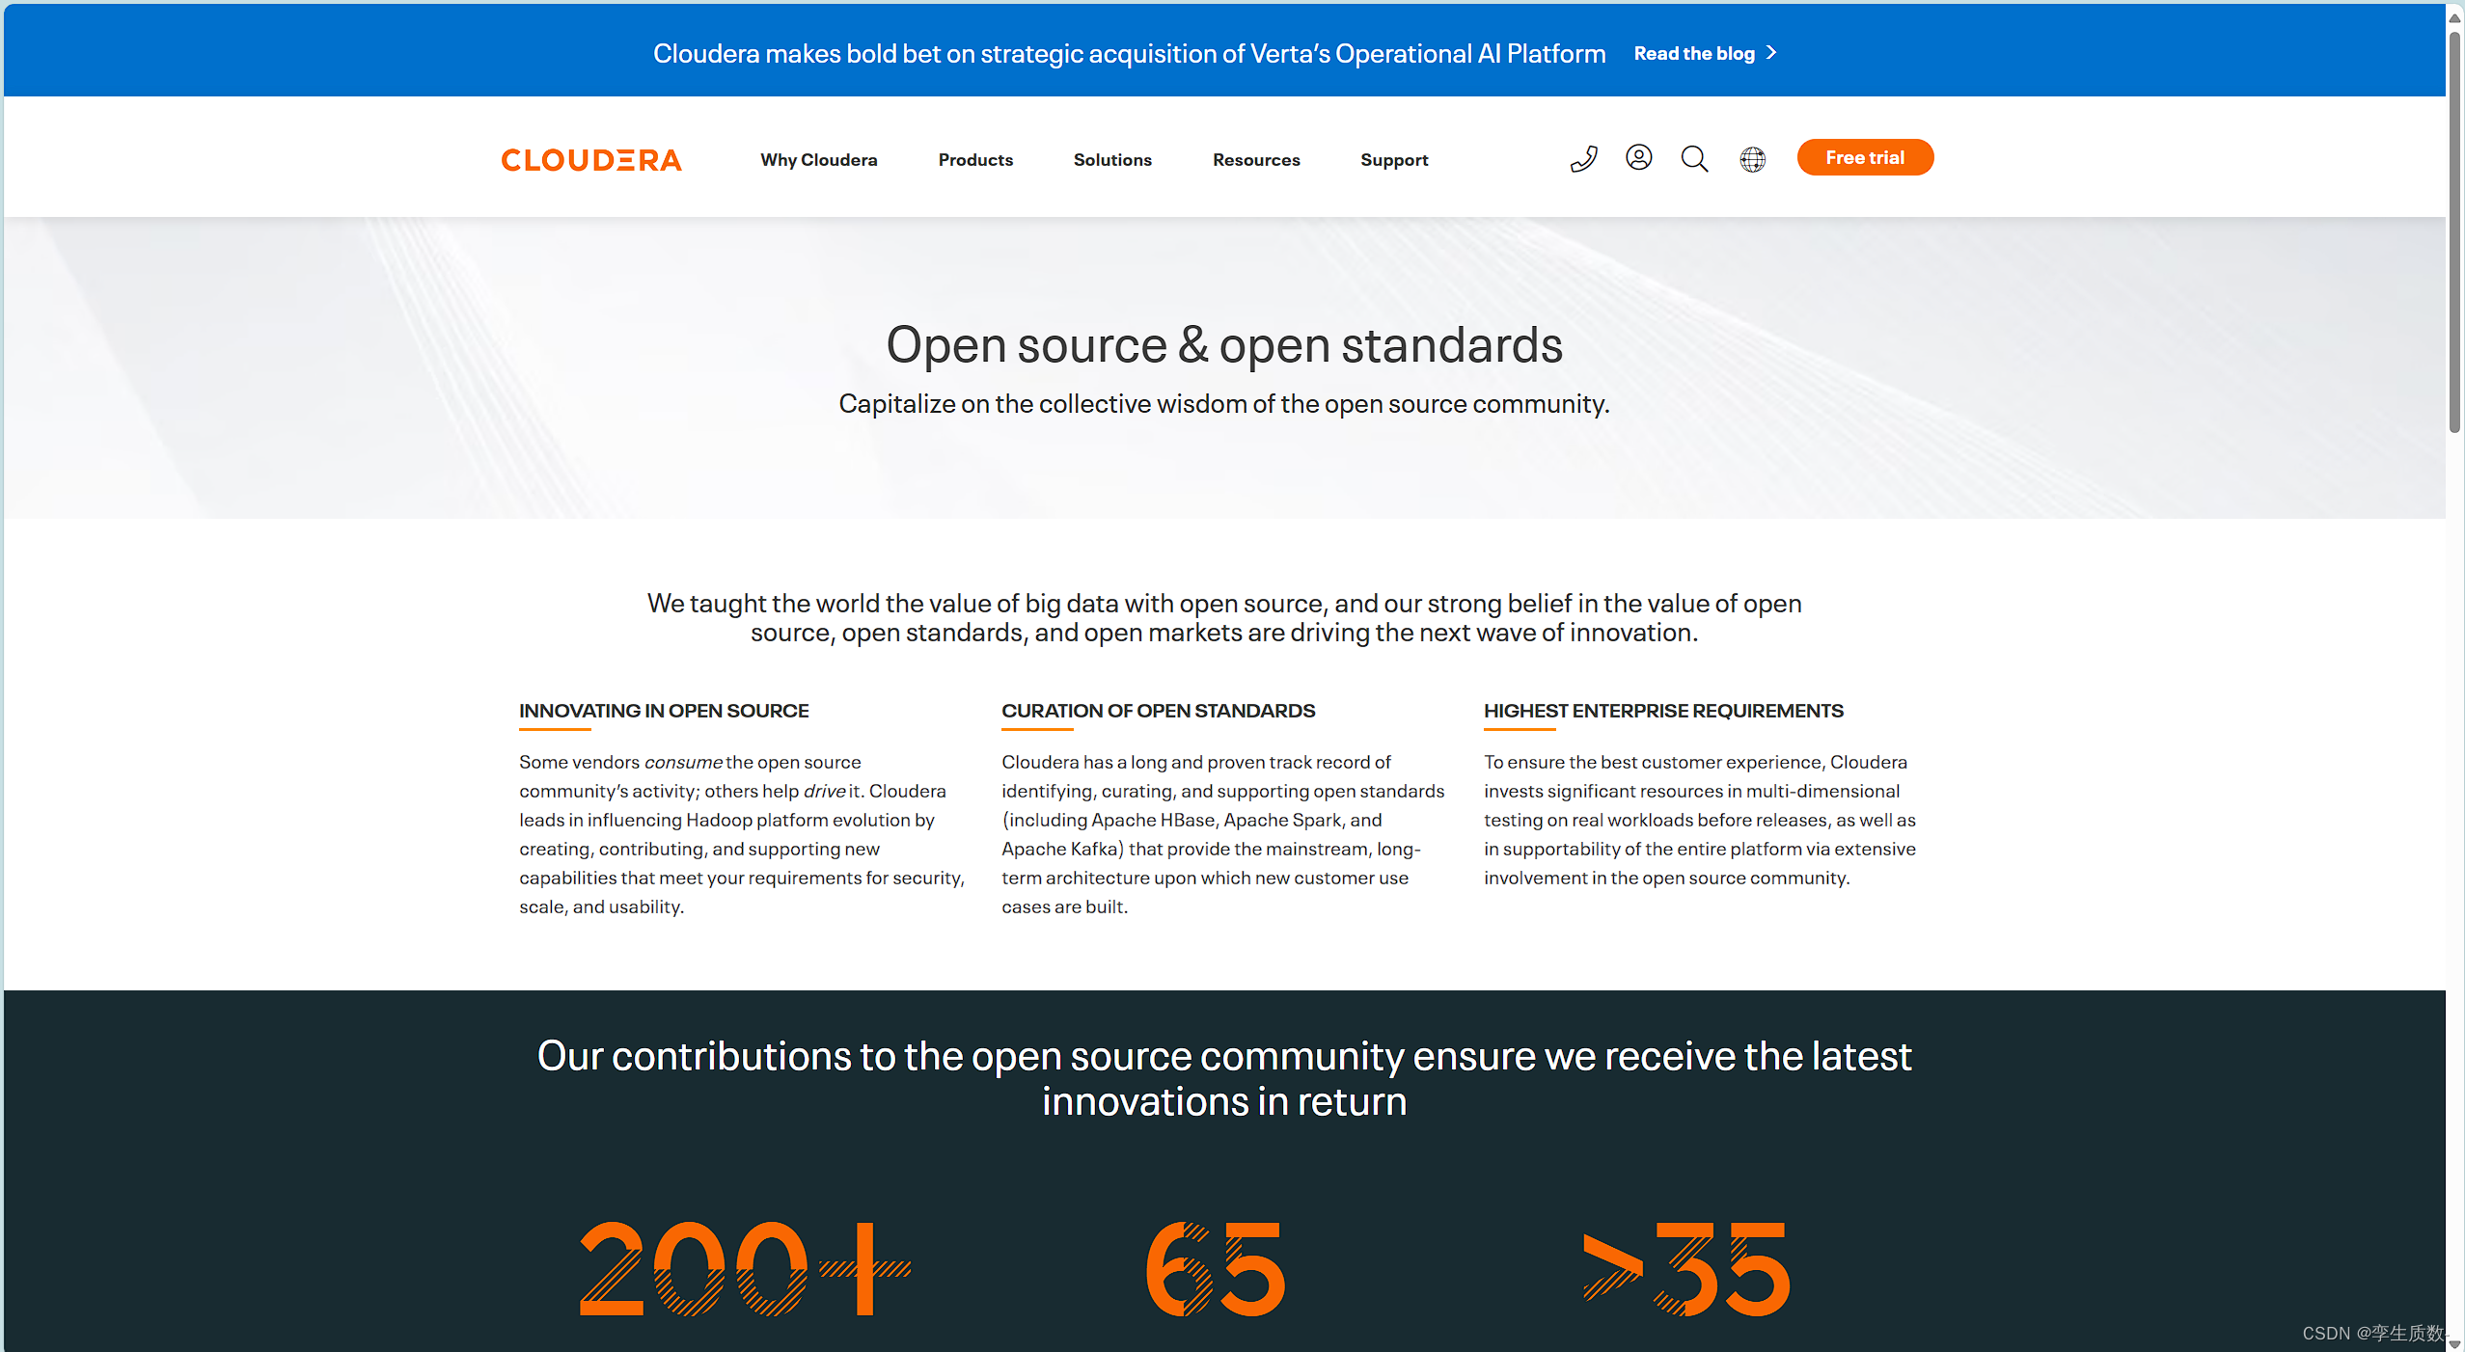The height and width of the screenshot is (1352, 2465).
Task: Open the globe language selector
Action: 1752,159
